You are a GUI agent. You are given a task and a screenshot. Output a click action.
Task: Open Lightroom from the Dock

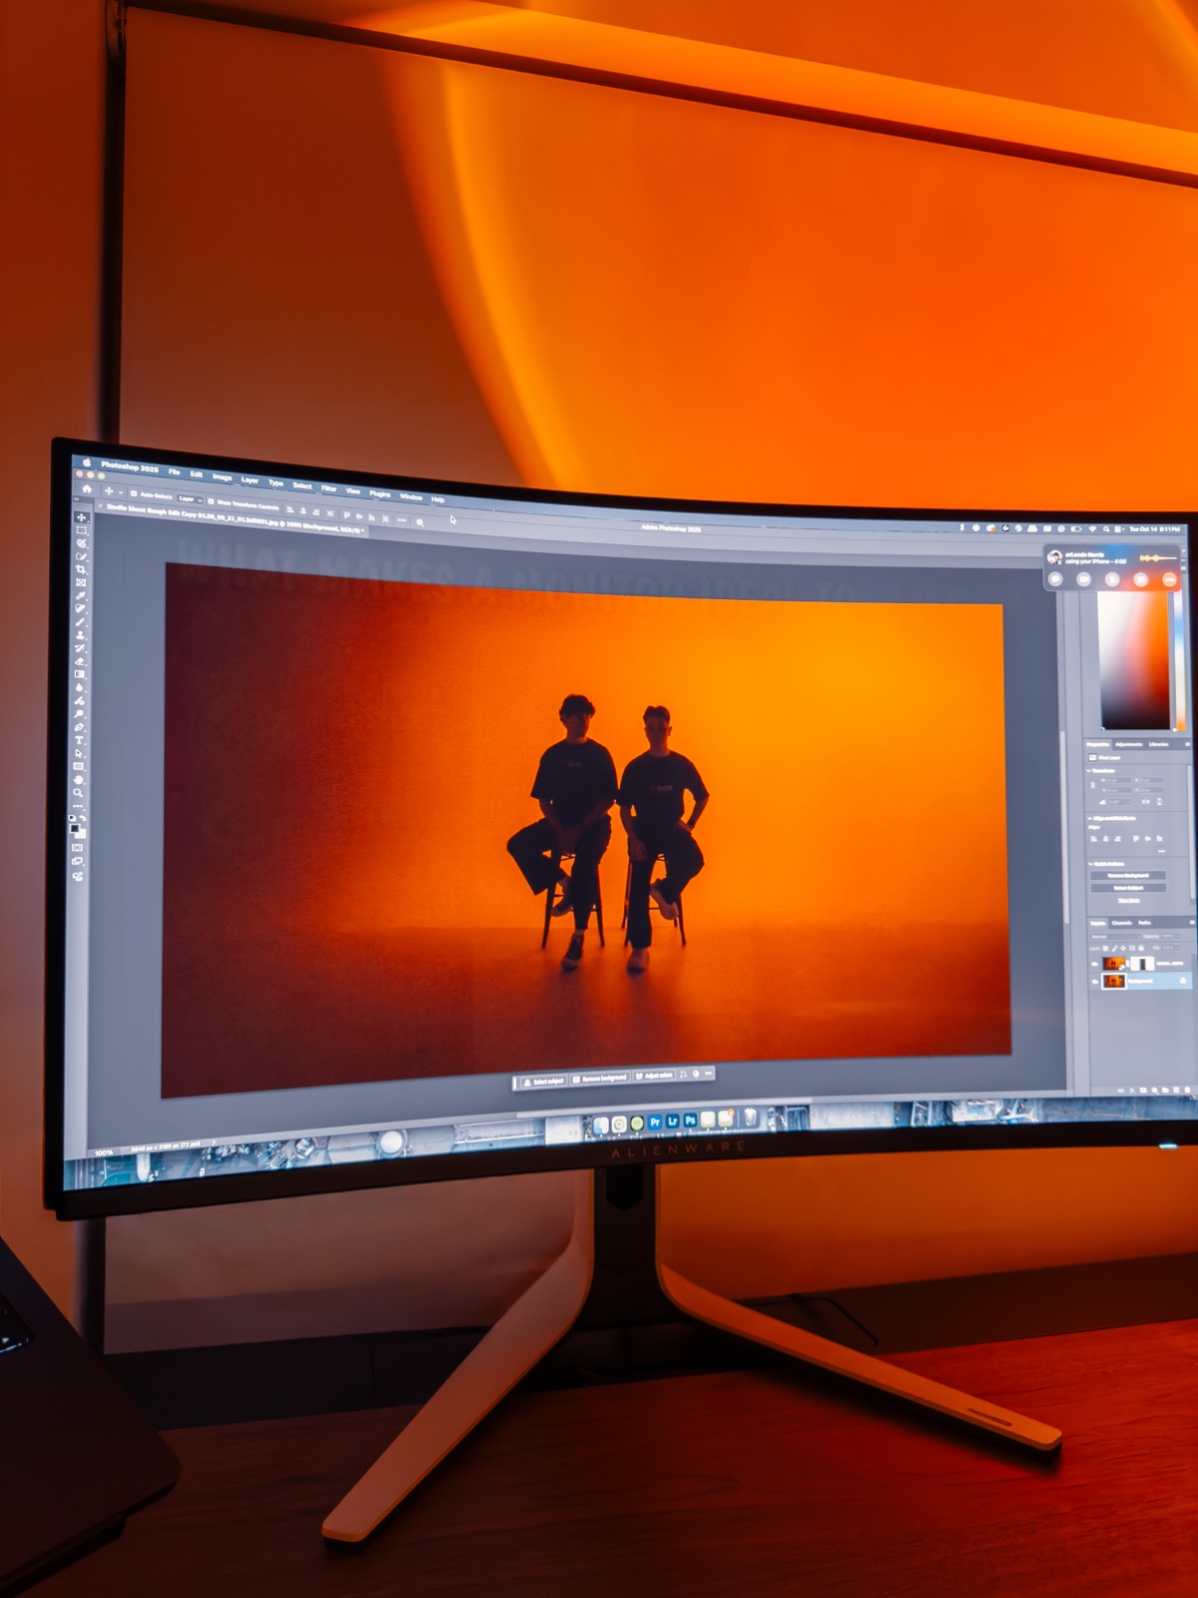point(672,1121)
